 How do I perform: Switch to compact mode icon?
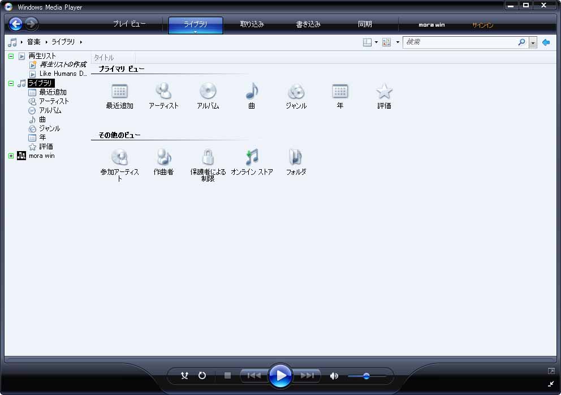tap(551, 384)
